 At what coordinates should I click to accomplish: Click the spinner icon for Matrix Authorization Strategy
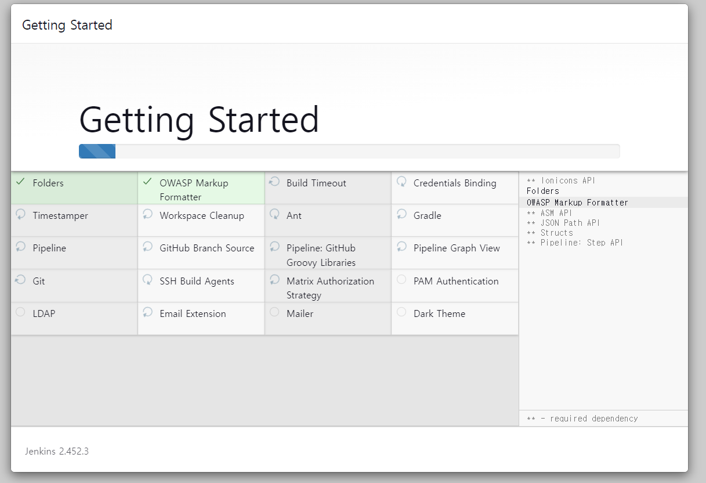274,280
